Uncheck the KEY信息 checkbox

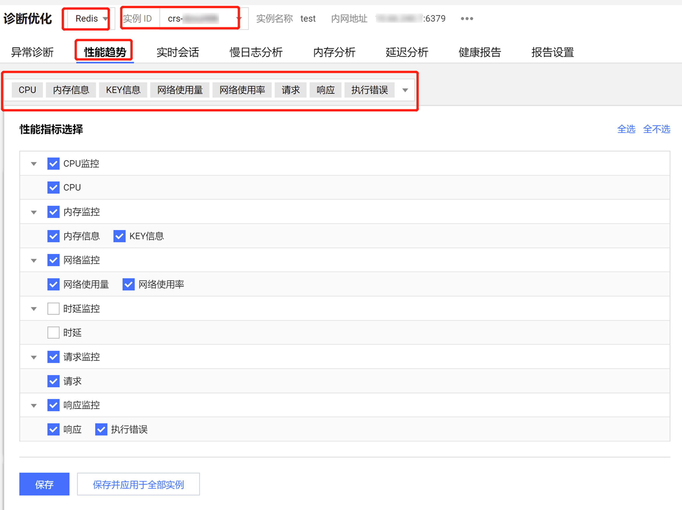point(119,236)
